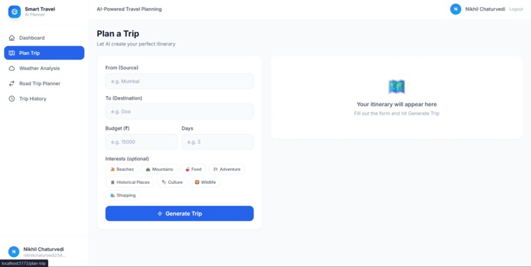This screenshot has height=267, width=531.
Task: Click 'Let AI create your perfect itinerary' subtitle
Action: tap(136, 44)
